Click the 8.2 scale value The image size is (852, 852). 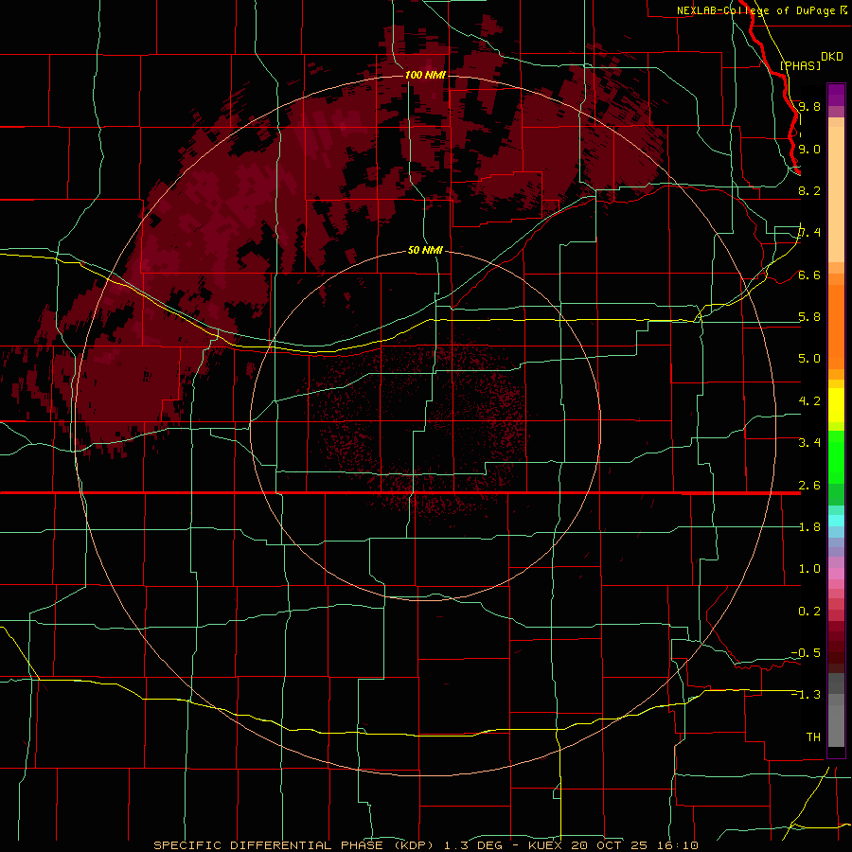click(x=809, y=190)
